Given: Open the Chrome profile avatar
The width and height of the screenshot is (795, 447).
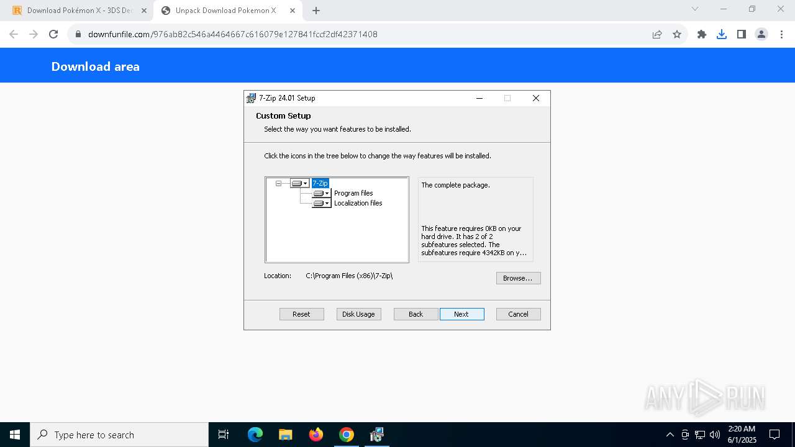Looking at the screenshot, I should click(x=761, y=34).
